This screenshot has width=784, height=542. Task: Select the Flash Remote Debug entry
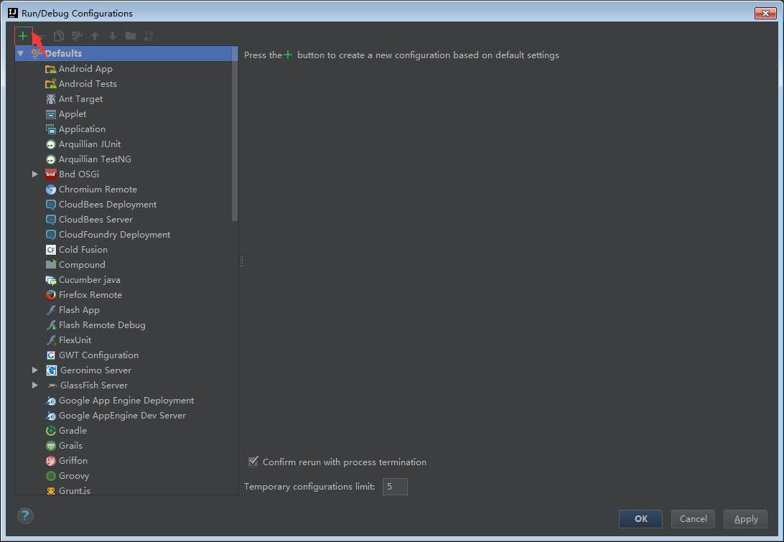coord(102,325)
